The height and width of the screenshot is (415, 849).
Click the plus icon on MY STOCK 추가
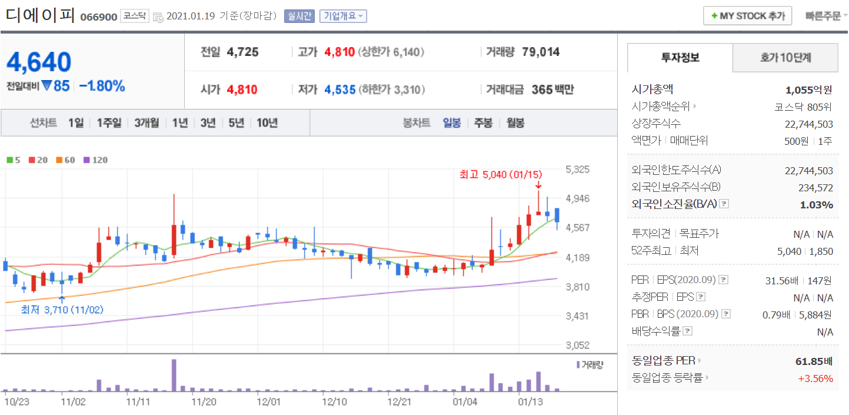[714, 16]
